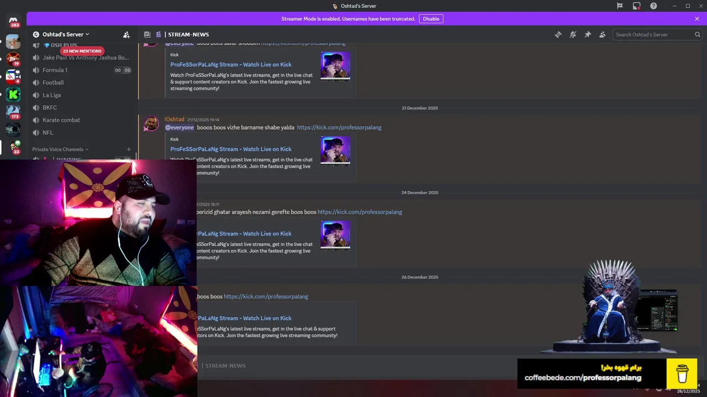Expand Oshtad's Server dropdown menu
707x397 pixels.
pos(66,34)
